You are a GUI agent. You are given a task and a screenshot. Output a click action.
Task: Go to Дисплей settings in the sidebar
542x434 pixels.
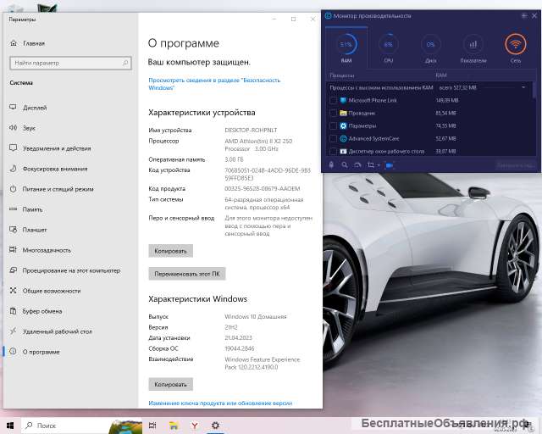coord(35,108)
